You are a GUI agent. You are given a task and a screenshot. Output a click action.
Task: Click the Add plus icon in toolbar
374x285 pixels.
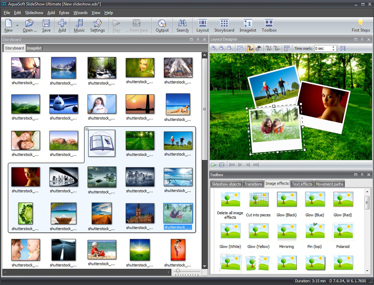(x=62, y=25)
